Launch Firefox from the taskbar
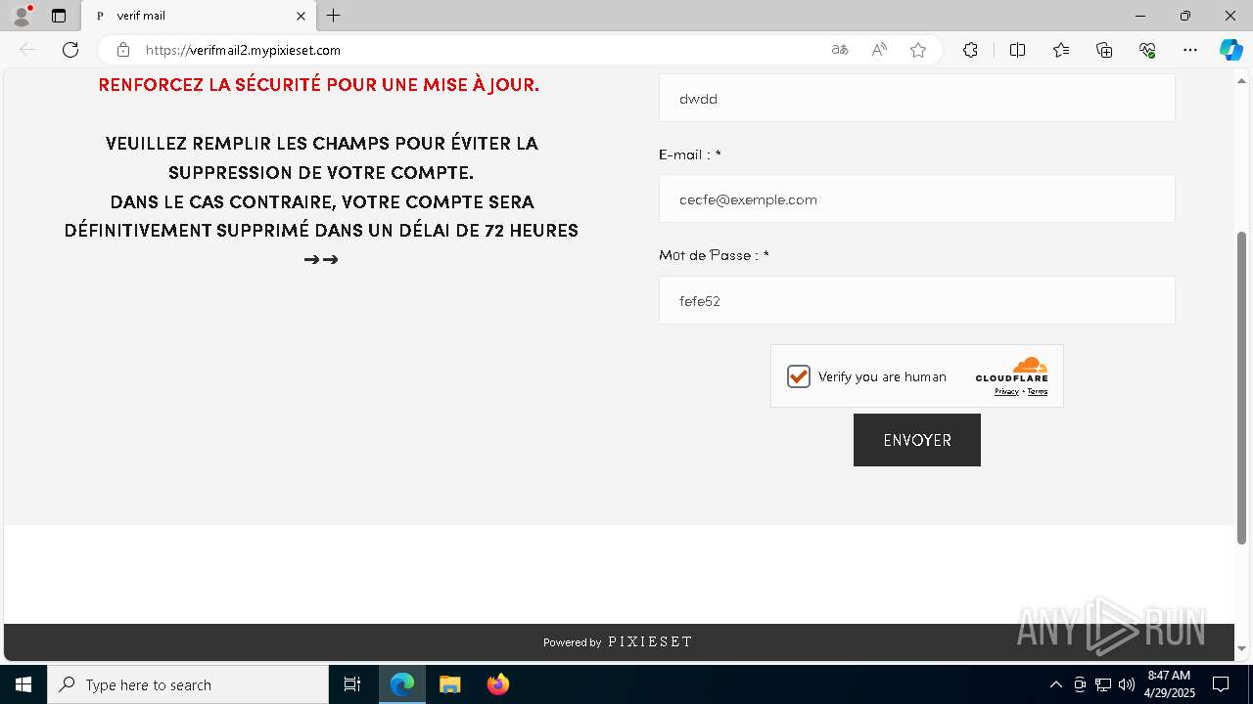The width and height of the screenshot is (1253, 704). click(498, 684)
